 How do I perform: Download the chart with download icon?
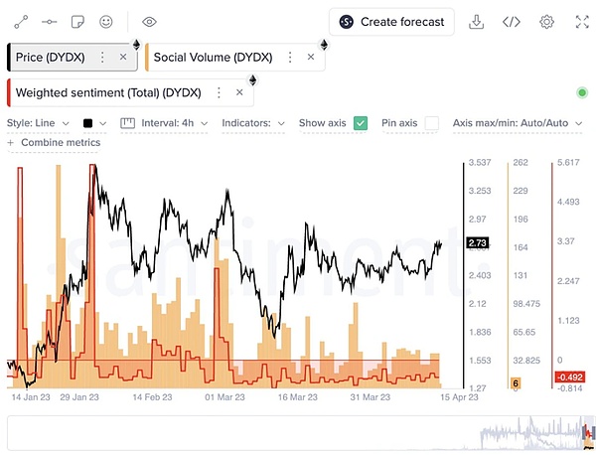pos(476,22)
